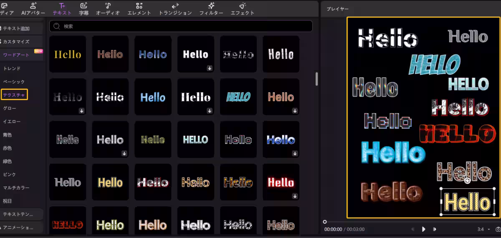This screenshot has width=501, height=238.
Task: Take a snapshot with camera icon
Action: point(498,229)
